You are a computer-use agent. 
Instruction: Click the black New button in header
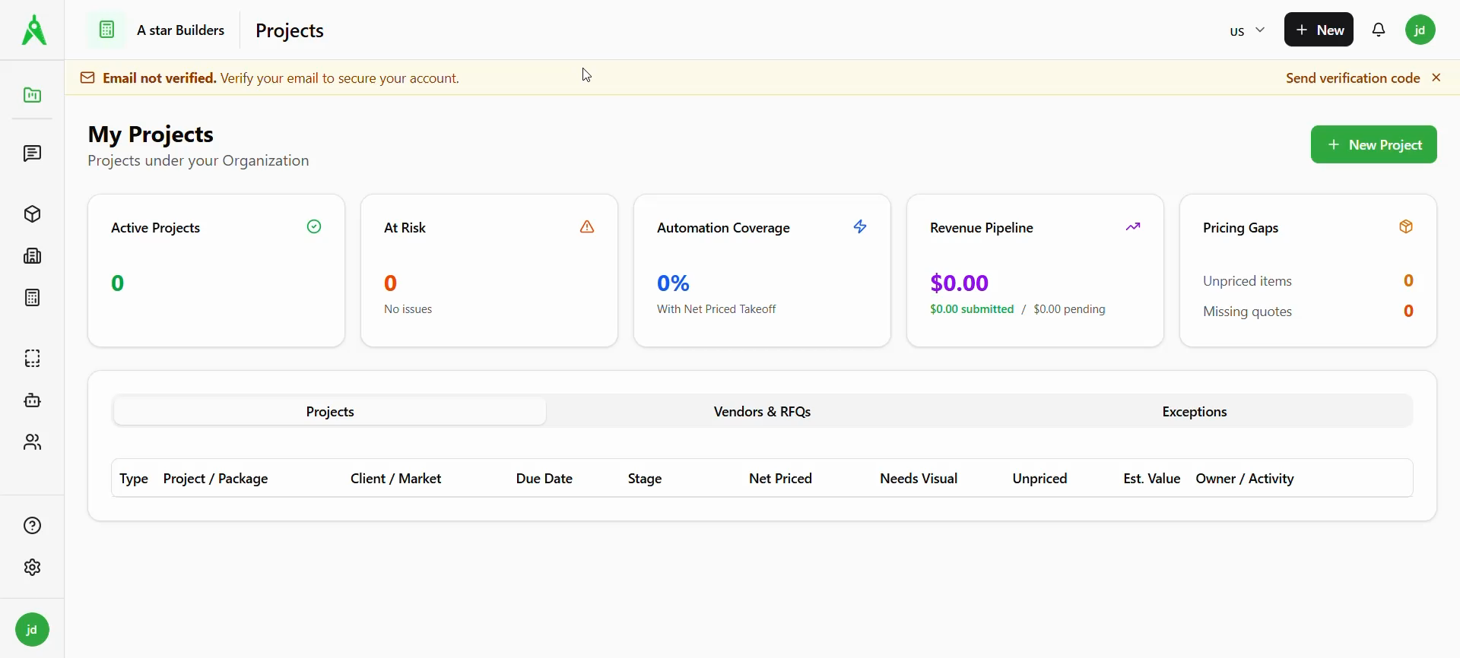1319,30
